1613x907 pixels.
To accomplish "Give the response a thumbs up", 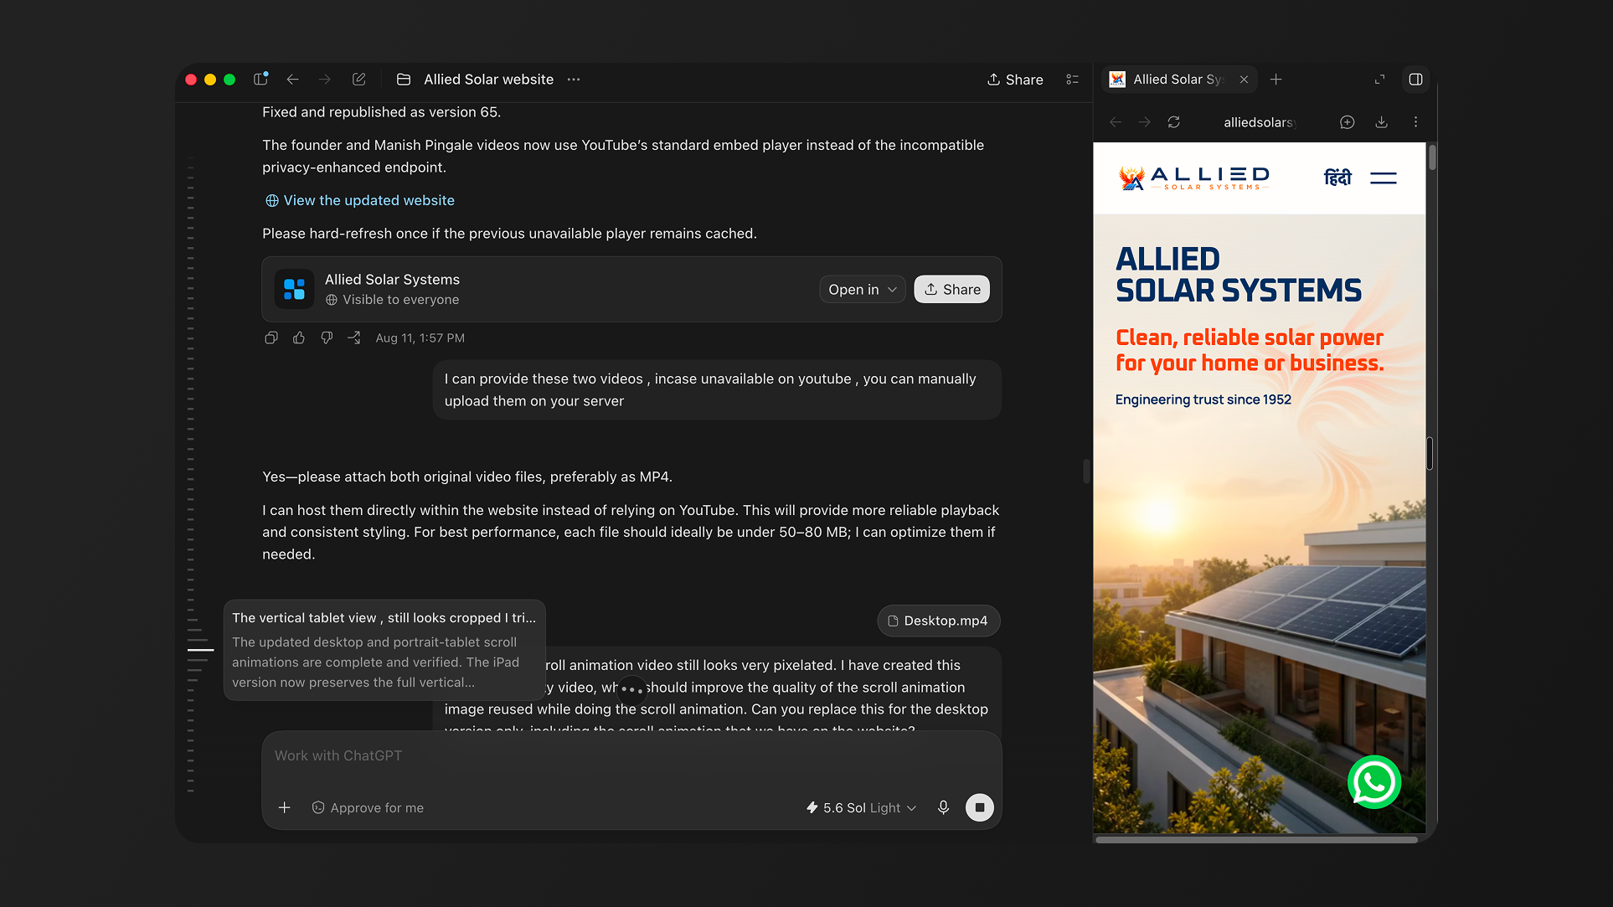I will tap(299, 338).
